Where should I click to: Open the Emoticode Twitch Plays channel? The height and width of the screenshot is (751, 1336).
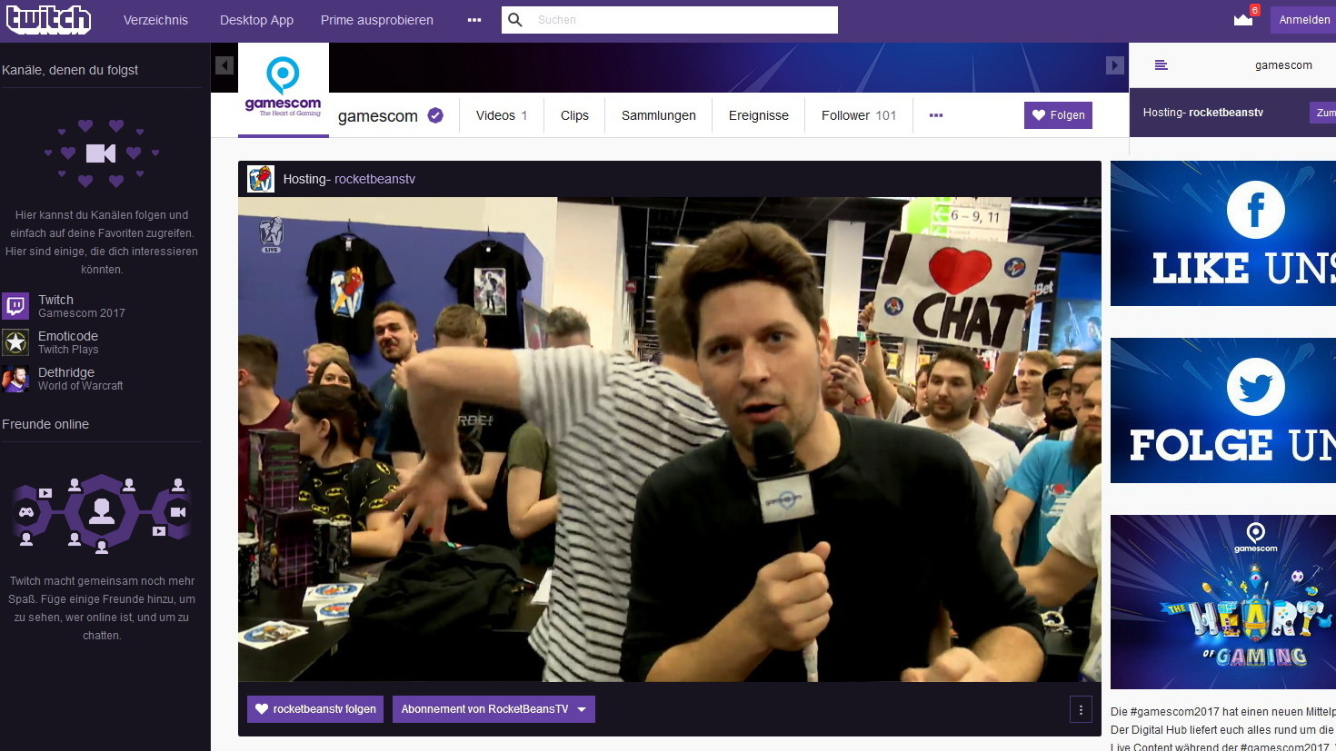pyautogui.click(x=68, y=342)
